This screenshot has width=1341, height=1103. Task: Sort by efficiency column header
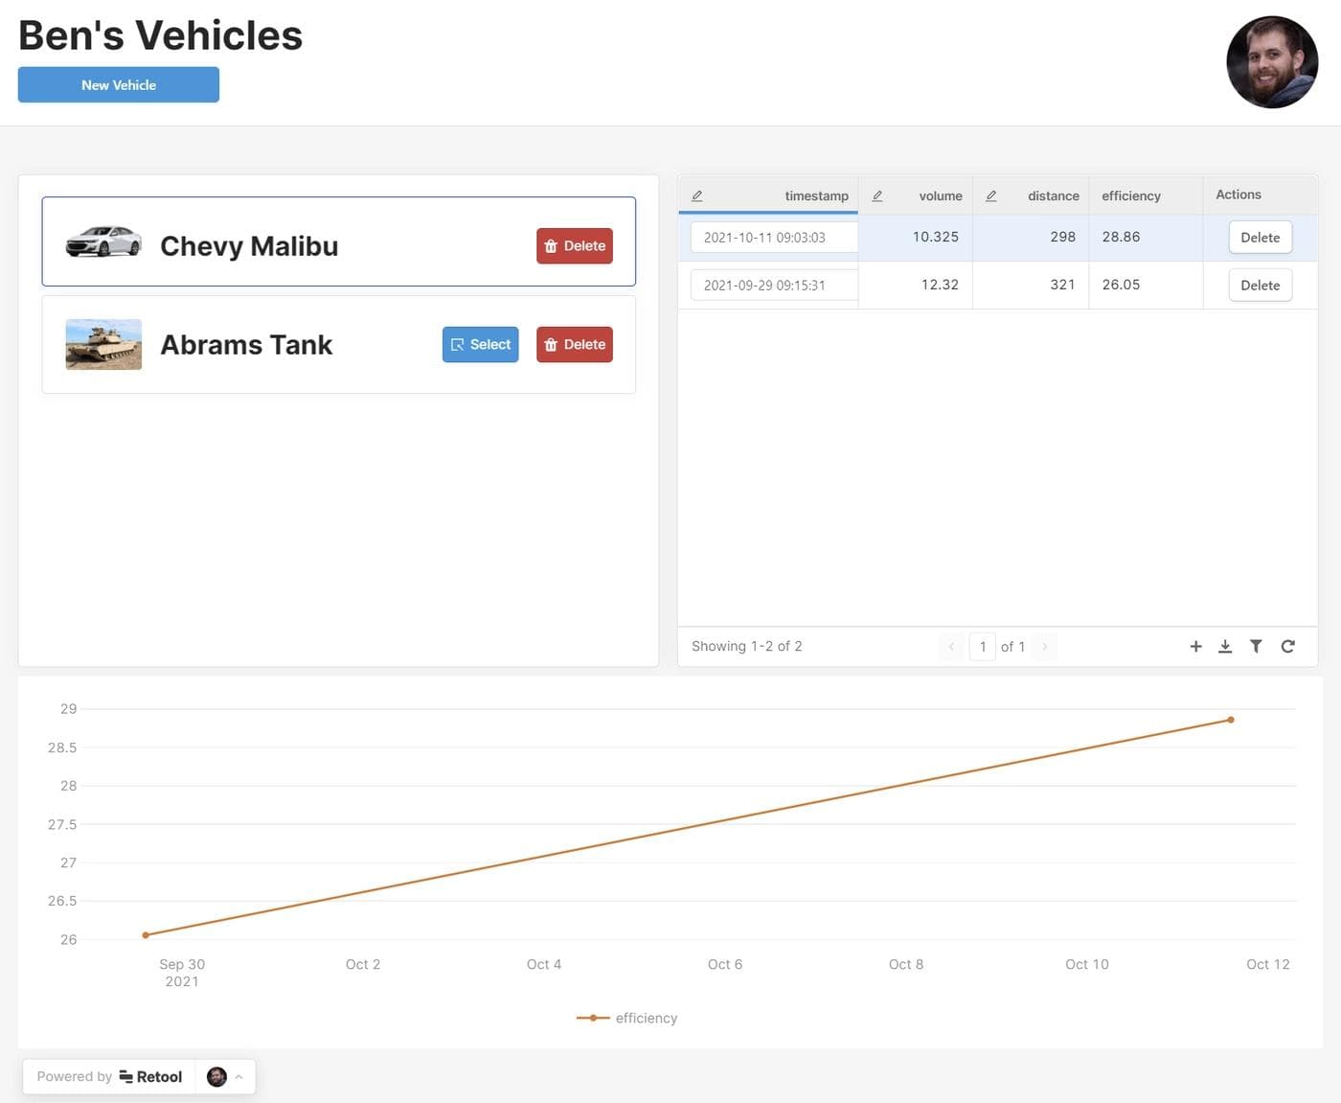tap(1130, 195)
